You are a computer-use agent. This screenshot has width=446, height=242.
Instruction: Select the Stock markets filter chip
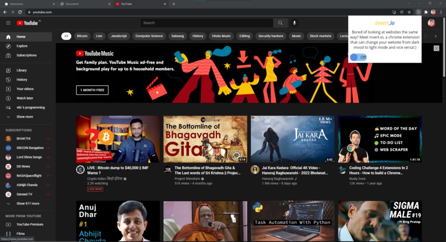(320, 36)
